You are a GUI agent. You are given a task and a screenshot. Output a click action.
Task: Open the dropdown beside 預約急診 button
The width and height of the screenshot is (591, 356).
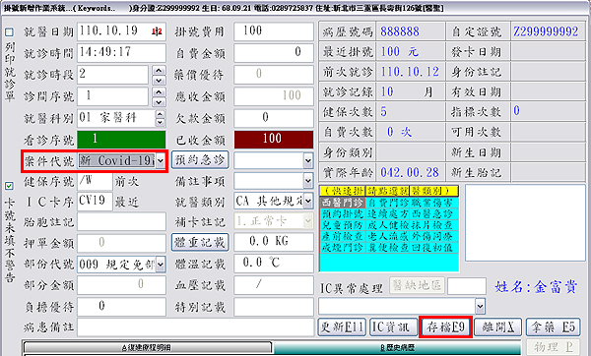[308, 161]
